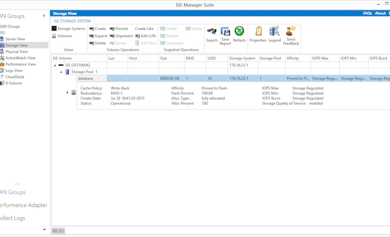This screenshot has width=390, height=237.
Task: Sort by IOPS Min column header
Action: (353, 58)
